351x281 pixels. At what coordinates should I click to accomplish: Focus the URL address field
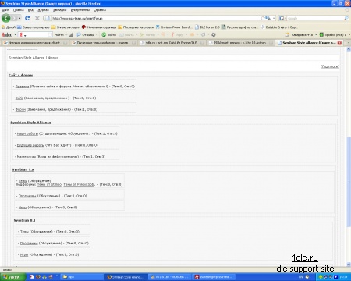coord(156,18)
